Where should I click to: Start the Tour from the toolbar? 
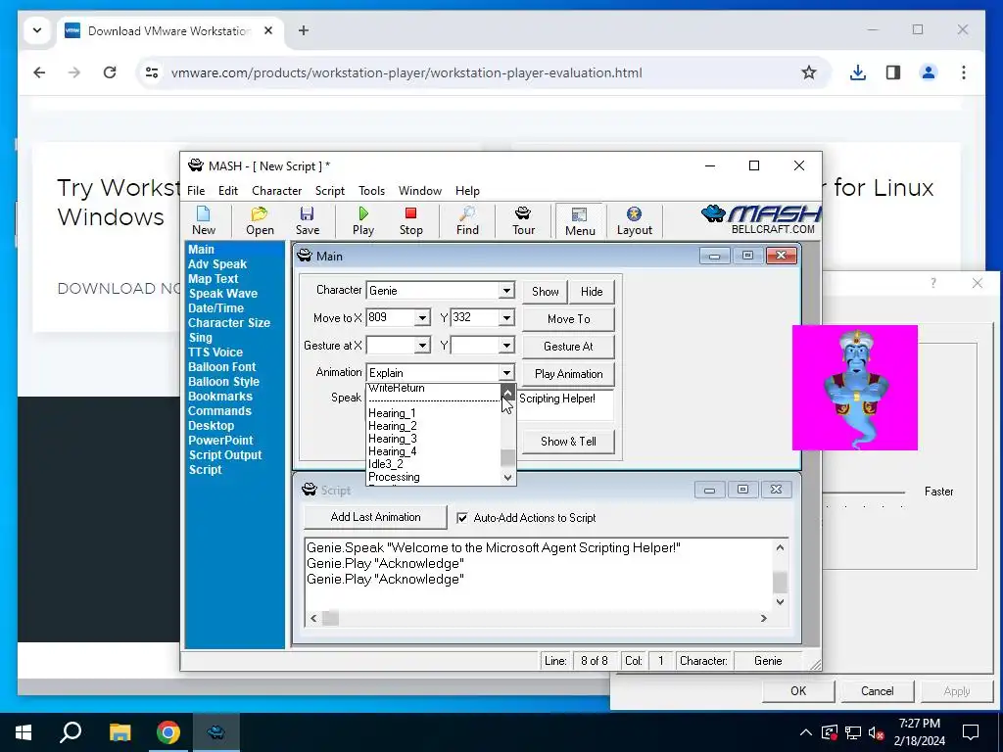pyautogui.click(x=523, y=221)
